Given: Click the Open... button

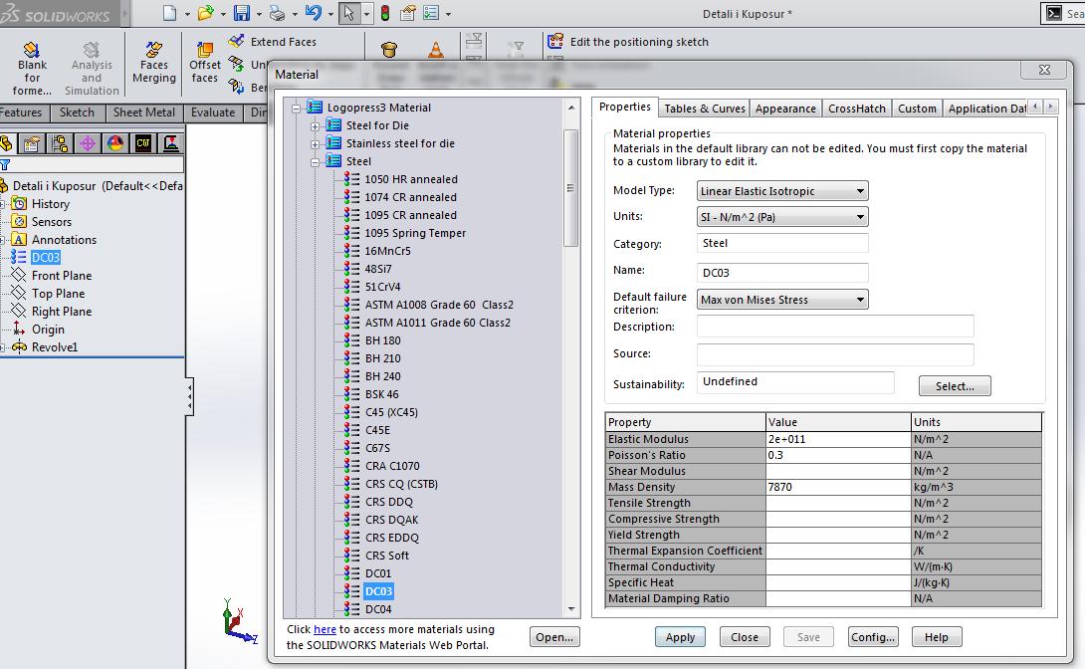Looking at the screenshot, I should 554,637.
